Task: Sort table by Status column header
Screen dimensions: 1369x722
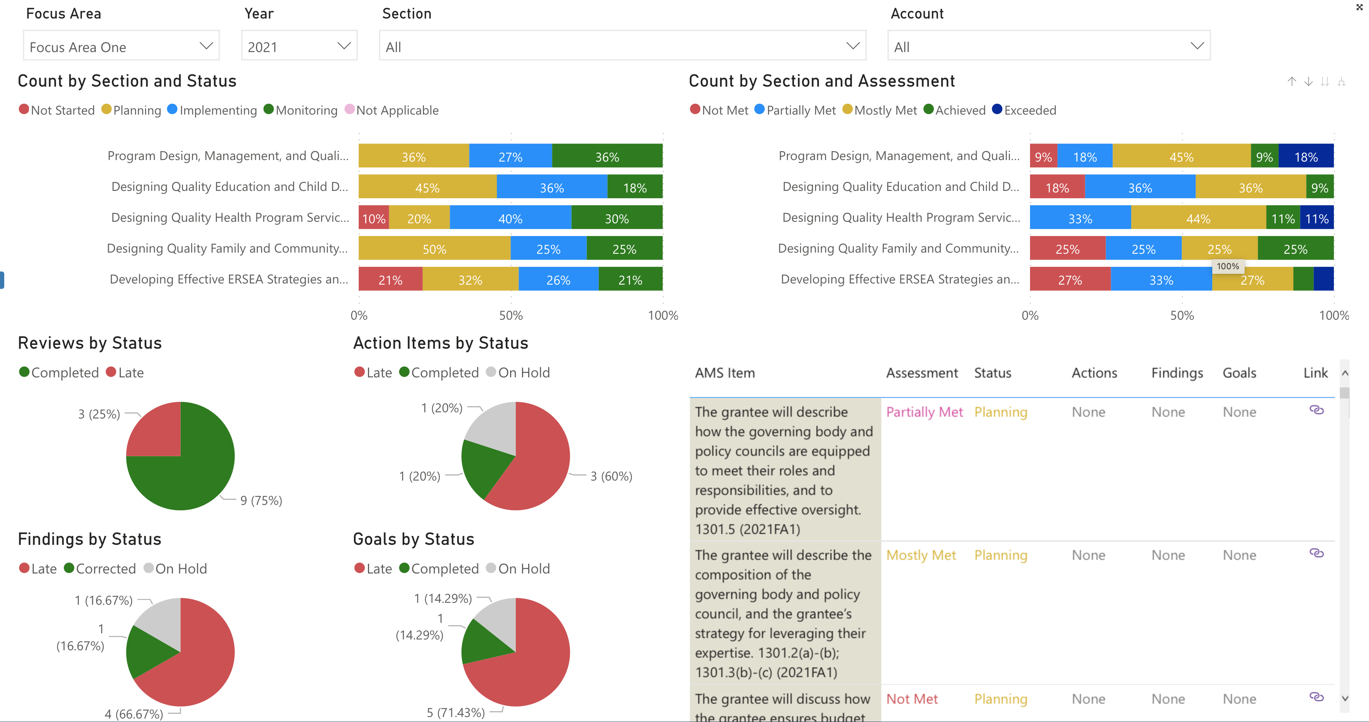Action: (x=993, y=373)
